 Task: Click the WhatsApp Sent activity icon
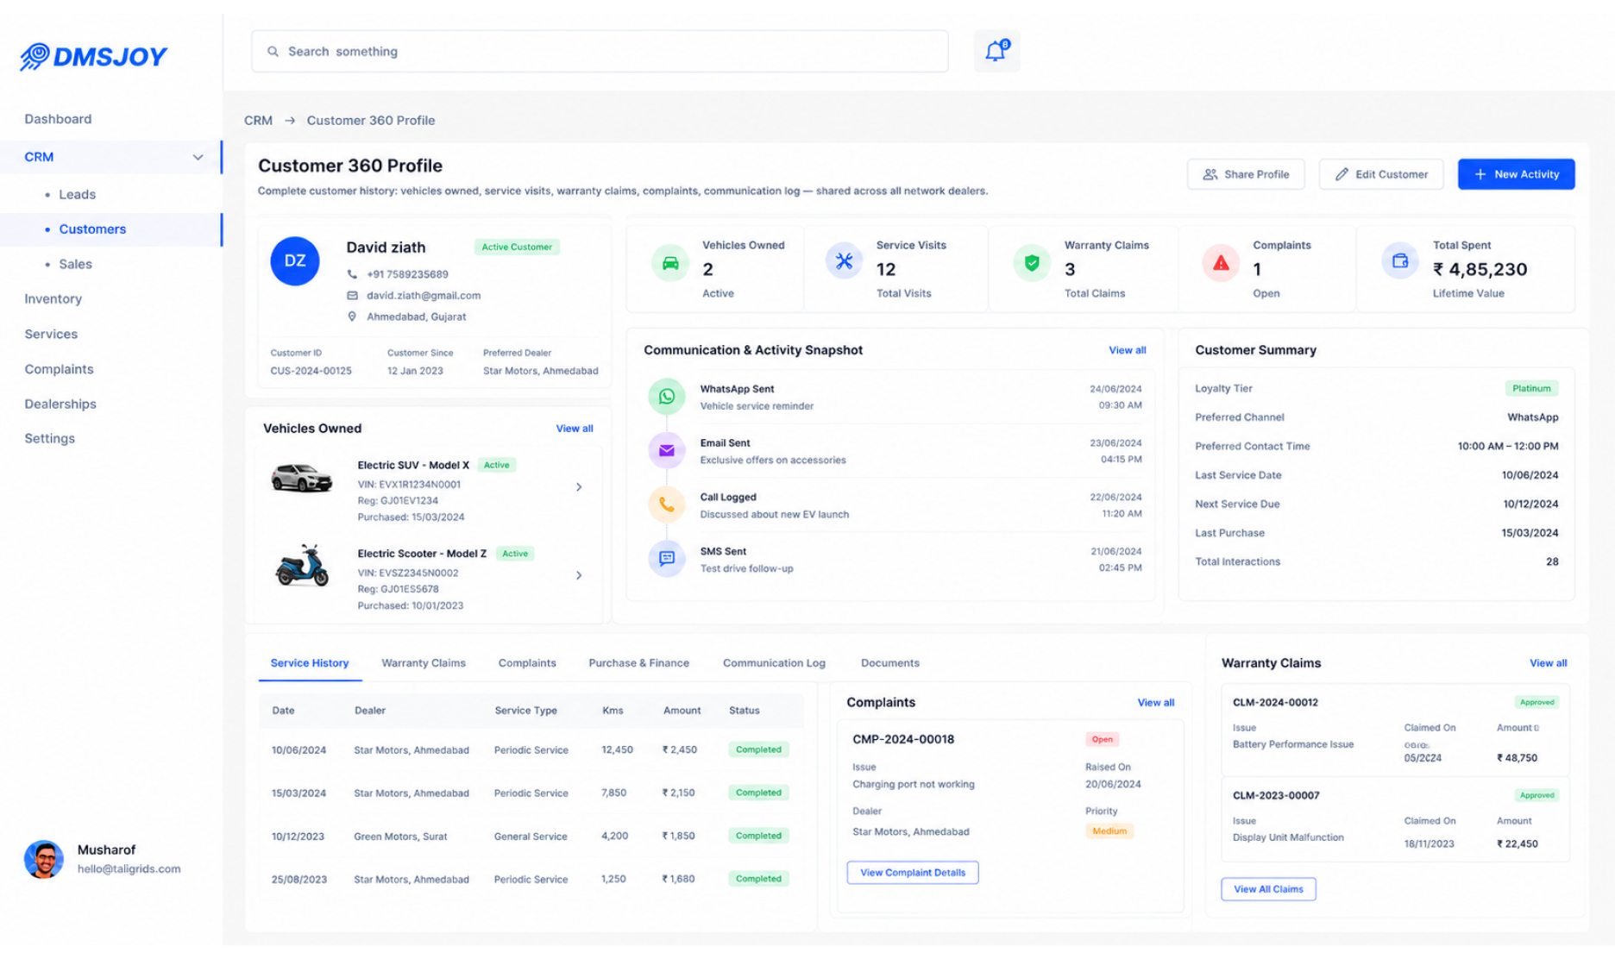pos(667,397)
